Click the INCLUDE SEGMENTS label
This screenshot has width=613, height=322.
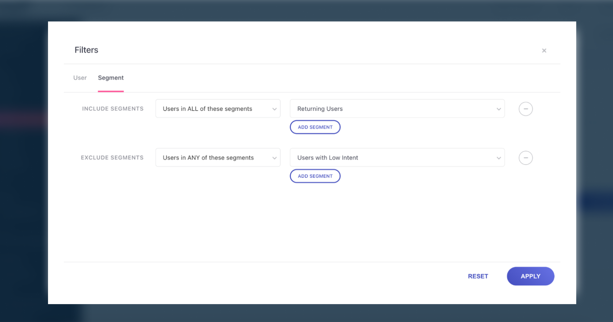[113, 109]
